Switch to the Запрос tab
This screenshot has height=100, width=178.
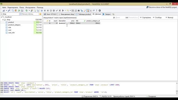pos(107,14)
